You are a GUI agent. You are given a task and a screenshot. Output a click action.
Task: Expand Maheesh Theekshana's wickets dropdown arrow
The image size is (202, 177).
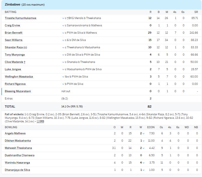tap(144, 148)
